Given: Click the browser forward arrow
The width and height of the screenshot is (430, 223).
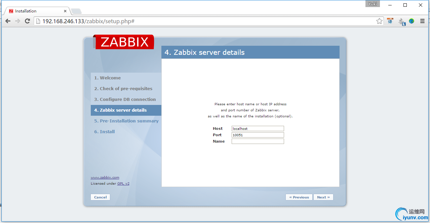Looking at the screenshot, I should click(x=18, y=21).
